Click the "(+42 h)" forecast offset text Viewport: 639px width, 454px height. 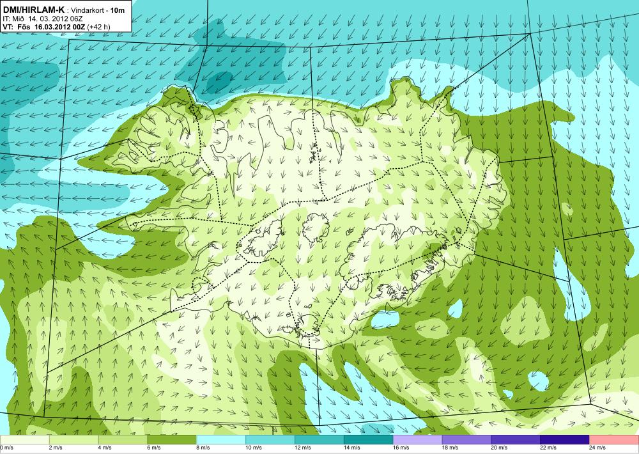98,27
